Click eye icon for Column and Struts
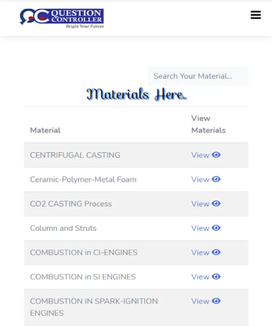Viewport: 272px width, 327px height. pos(216,228)
